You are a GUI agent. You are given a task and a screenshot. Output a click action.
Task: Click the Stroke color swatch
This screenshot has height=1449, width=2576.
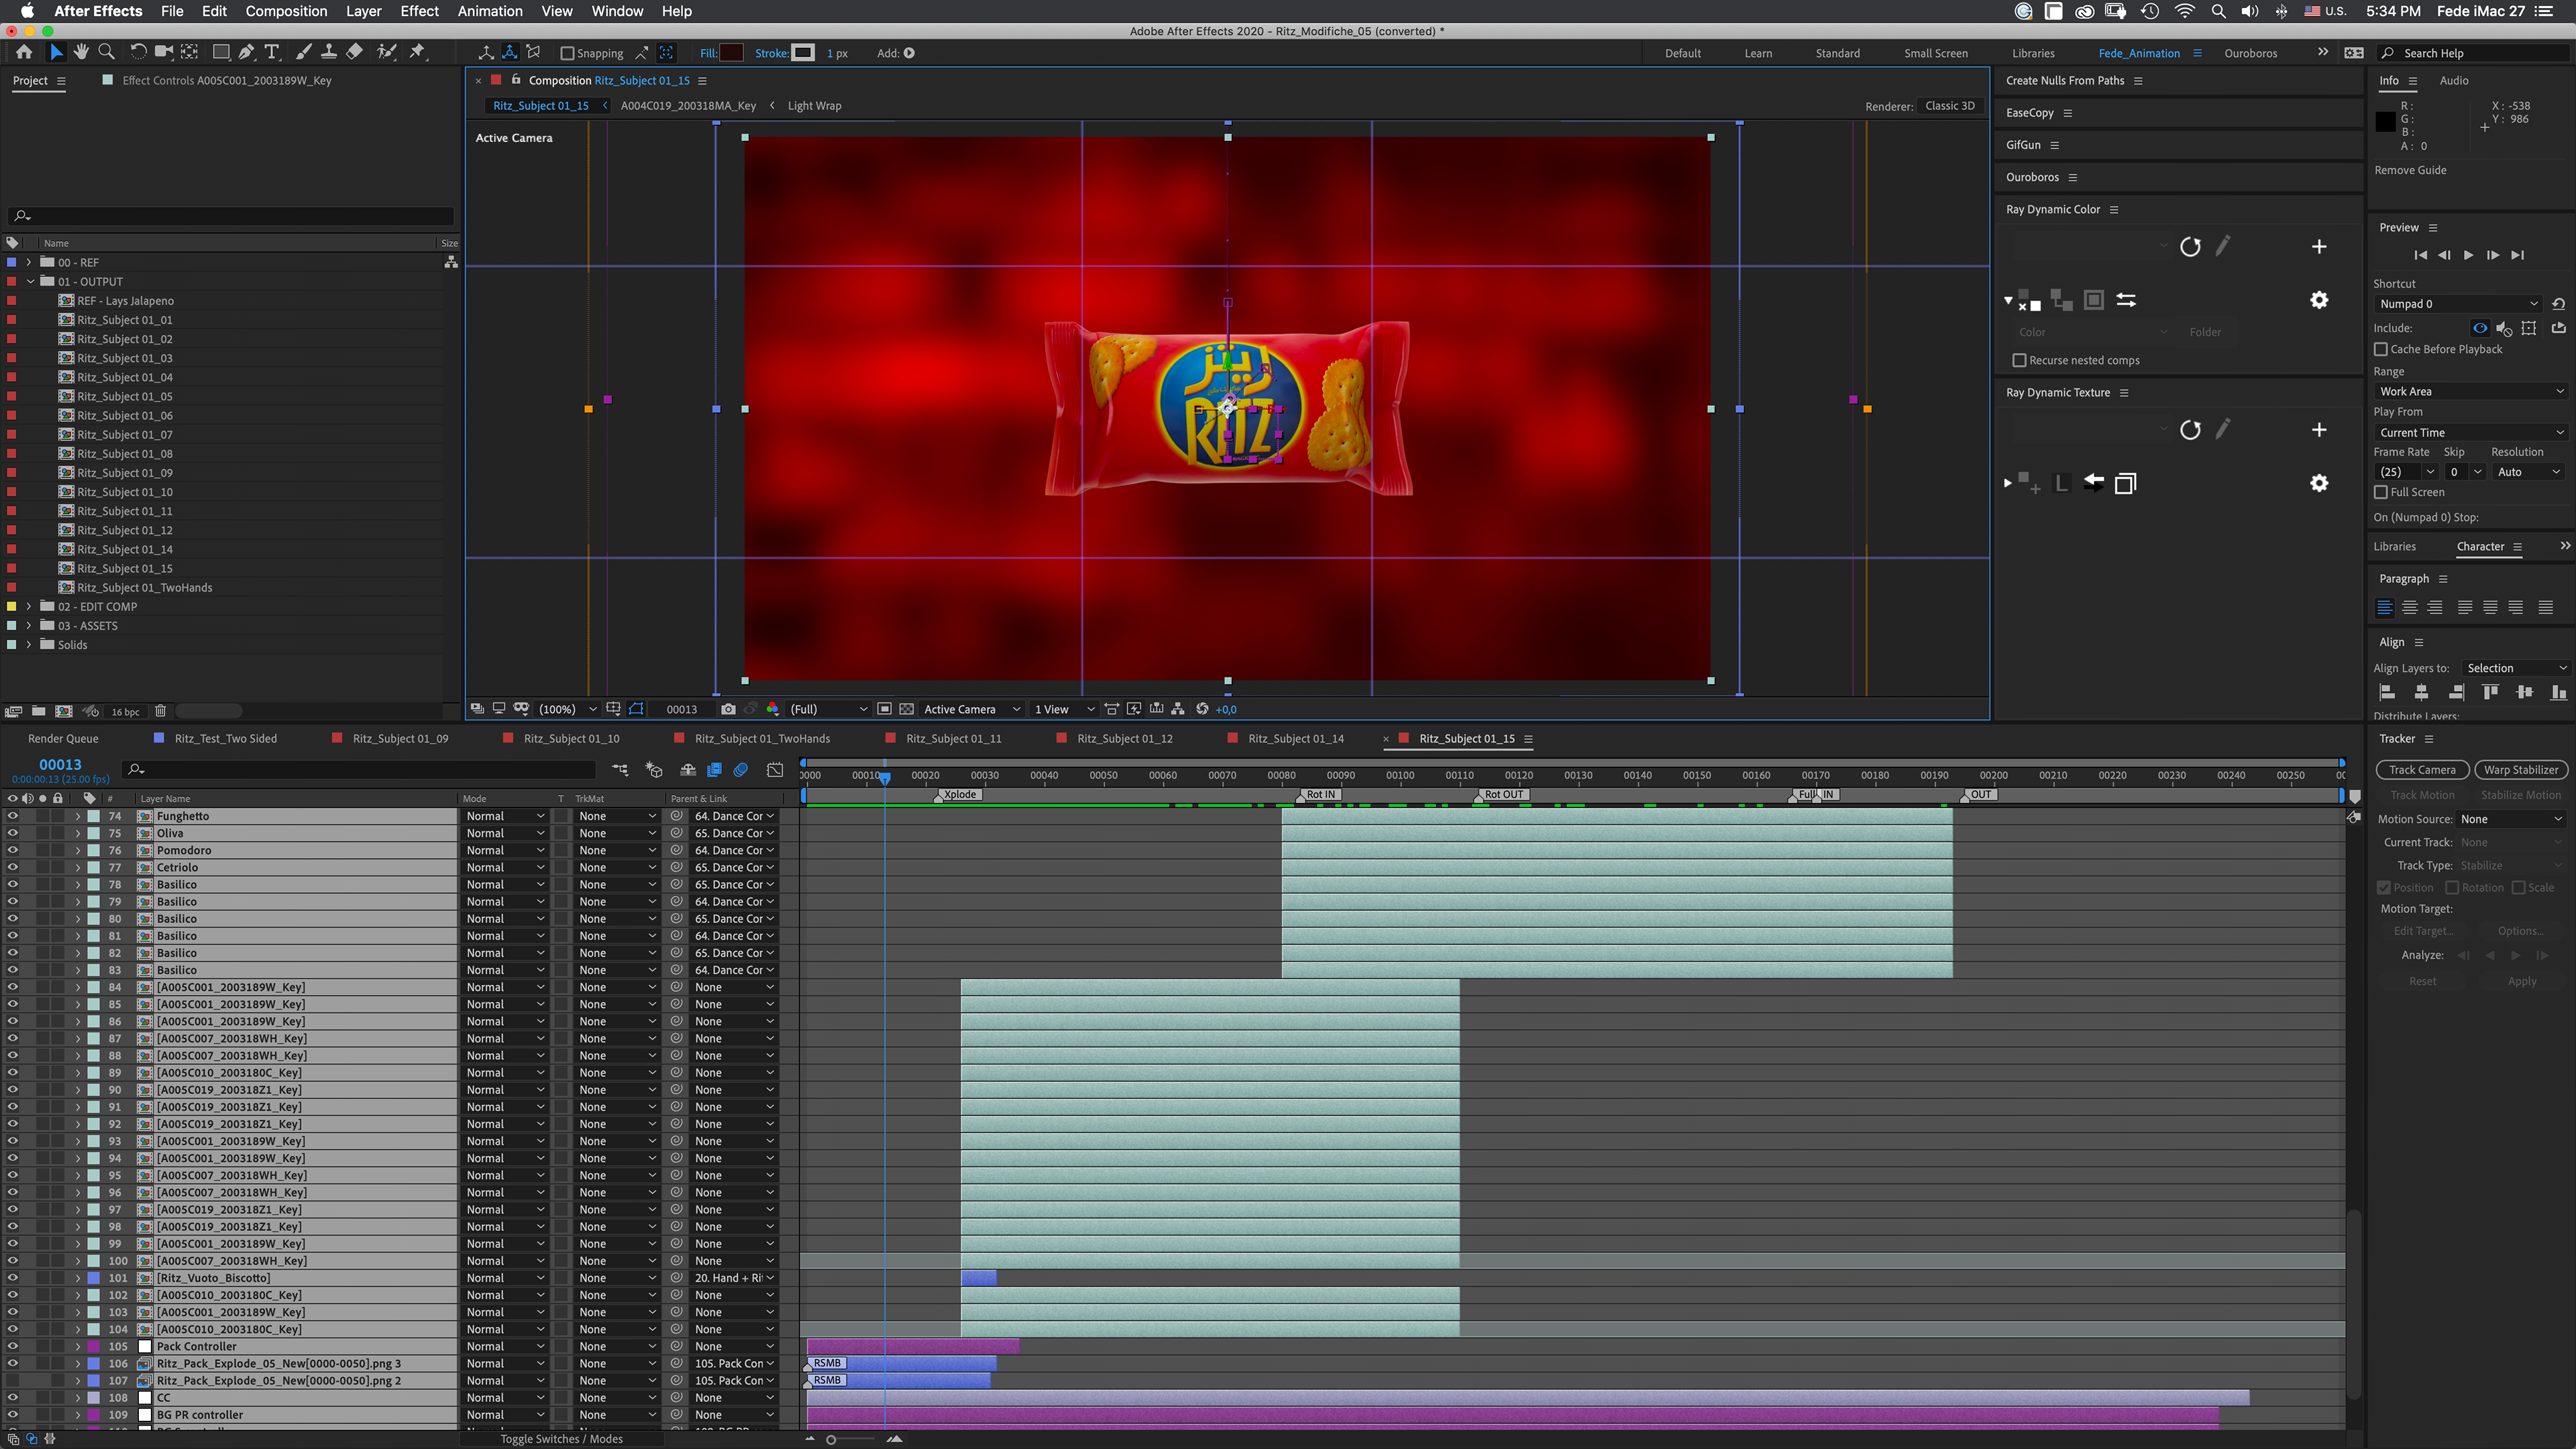click(x=804, y=53)
